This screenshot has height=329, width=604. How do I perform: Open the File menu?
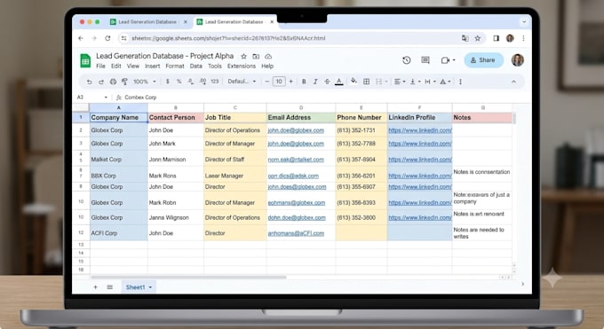101,67
